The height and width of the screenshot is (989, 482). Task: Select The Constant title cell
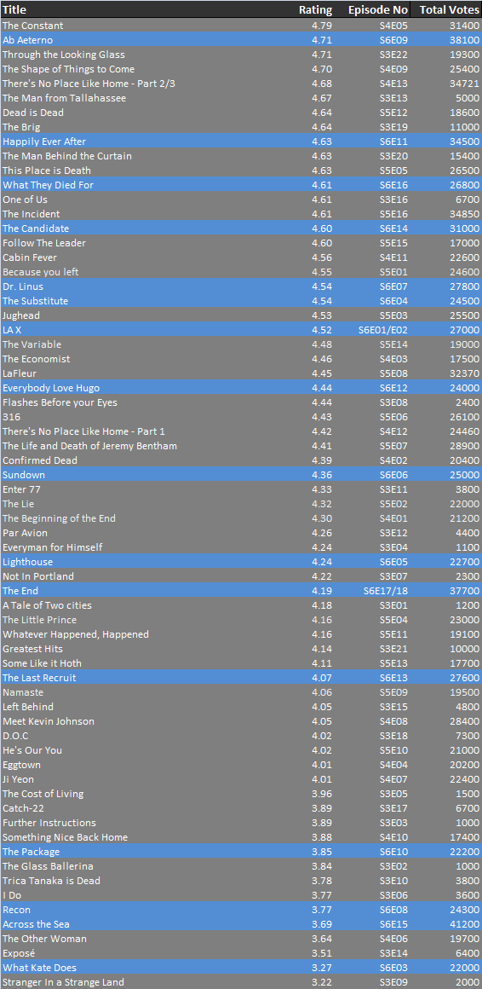tap(32, 26)
